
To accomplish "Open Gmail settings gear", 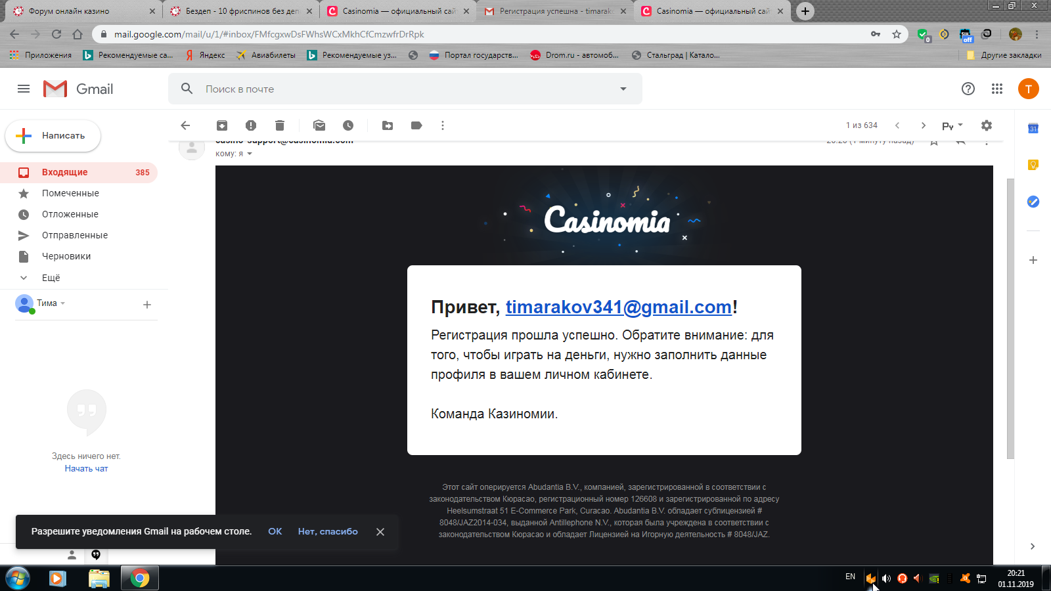I will coord(987,125).
